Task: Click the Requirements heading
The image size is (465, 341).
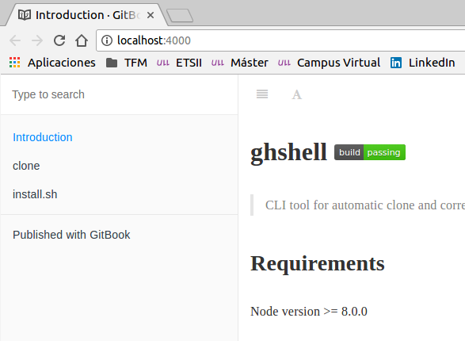Action: (318, 263)
